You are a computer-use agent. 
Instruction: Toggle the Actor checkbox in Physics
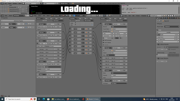point(158,30)
